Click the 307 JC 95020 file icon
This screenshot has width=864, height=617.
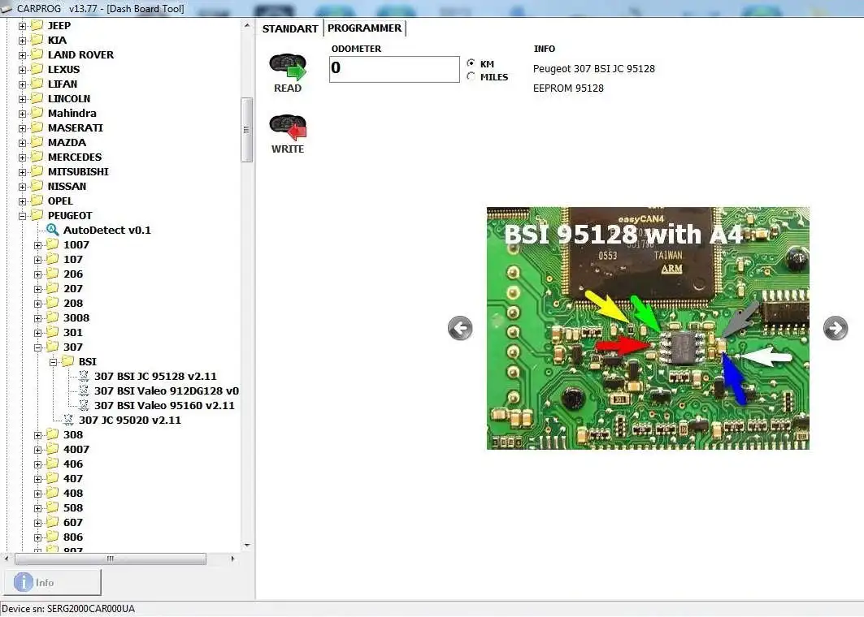68,420
